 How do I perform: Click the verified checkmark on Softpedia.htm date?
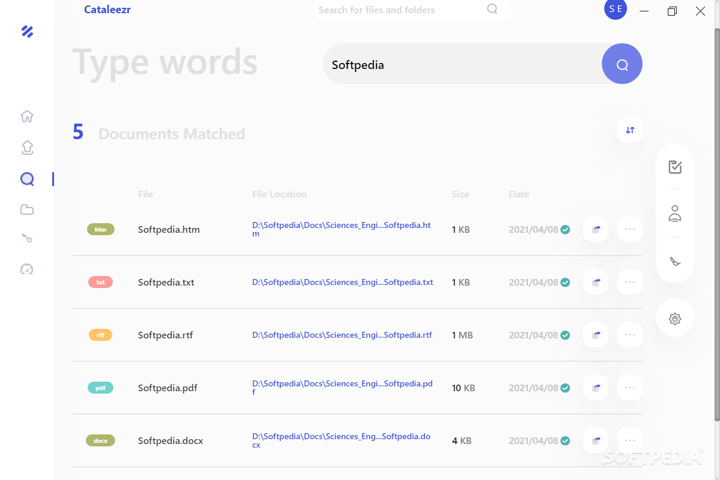click(x=565, y=229)
